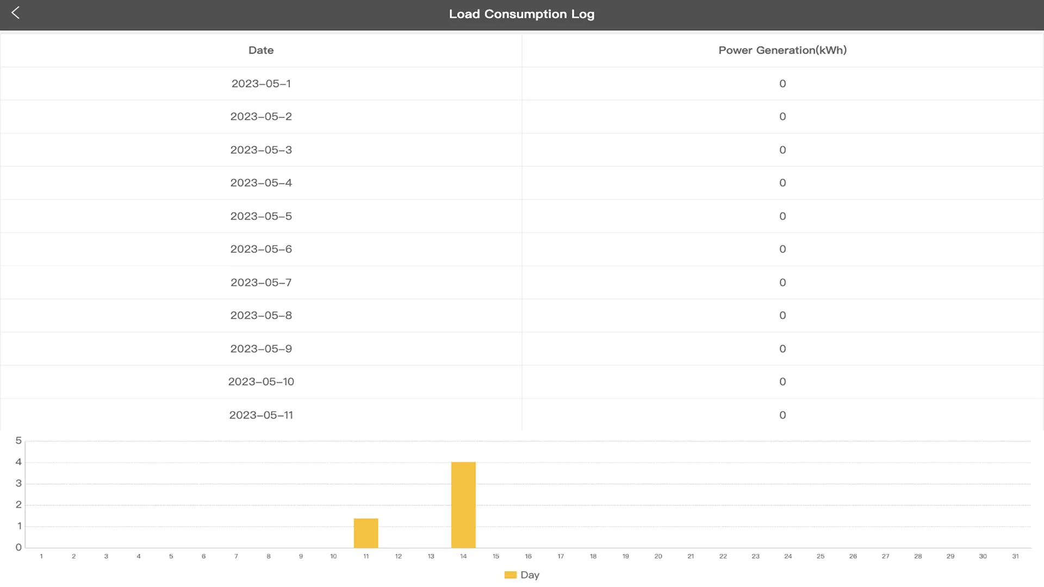Click the Load Consumption Log title
Screen dimensions: 1044x587
coord(521,14)
